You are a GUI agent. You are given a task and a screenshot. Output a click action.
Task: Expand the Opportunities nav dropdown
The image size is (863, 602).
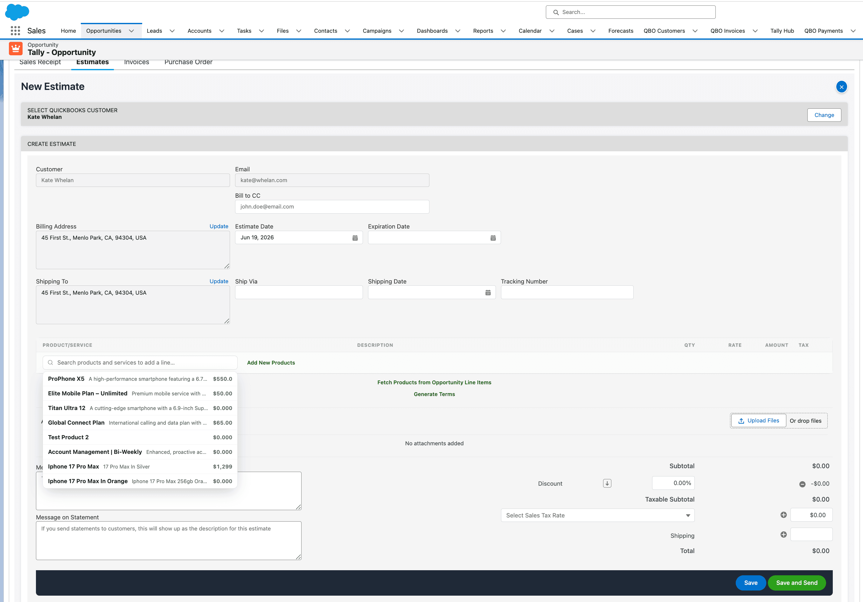point(131,31)
